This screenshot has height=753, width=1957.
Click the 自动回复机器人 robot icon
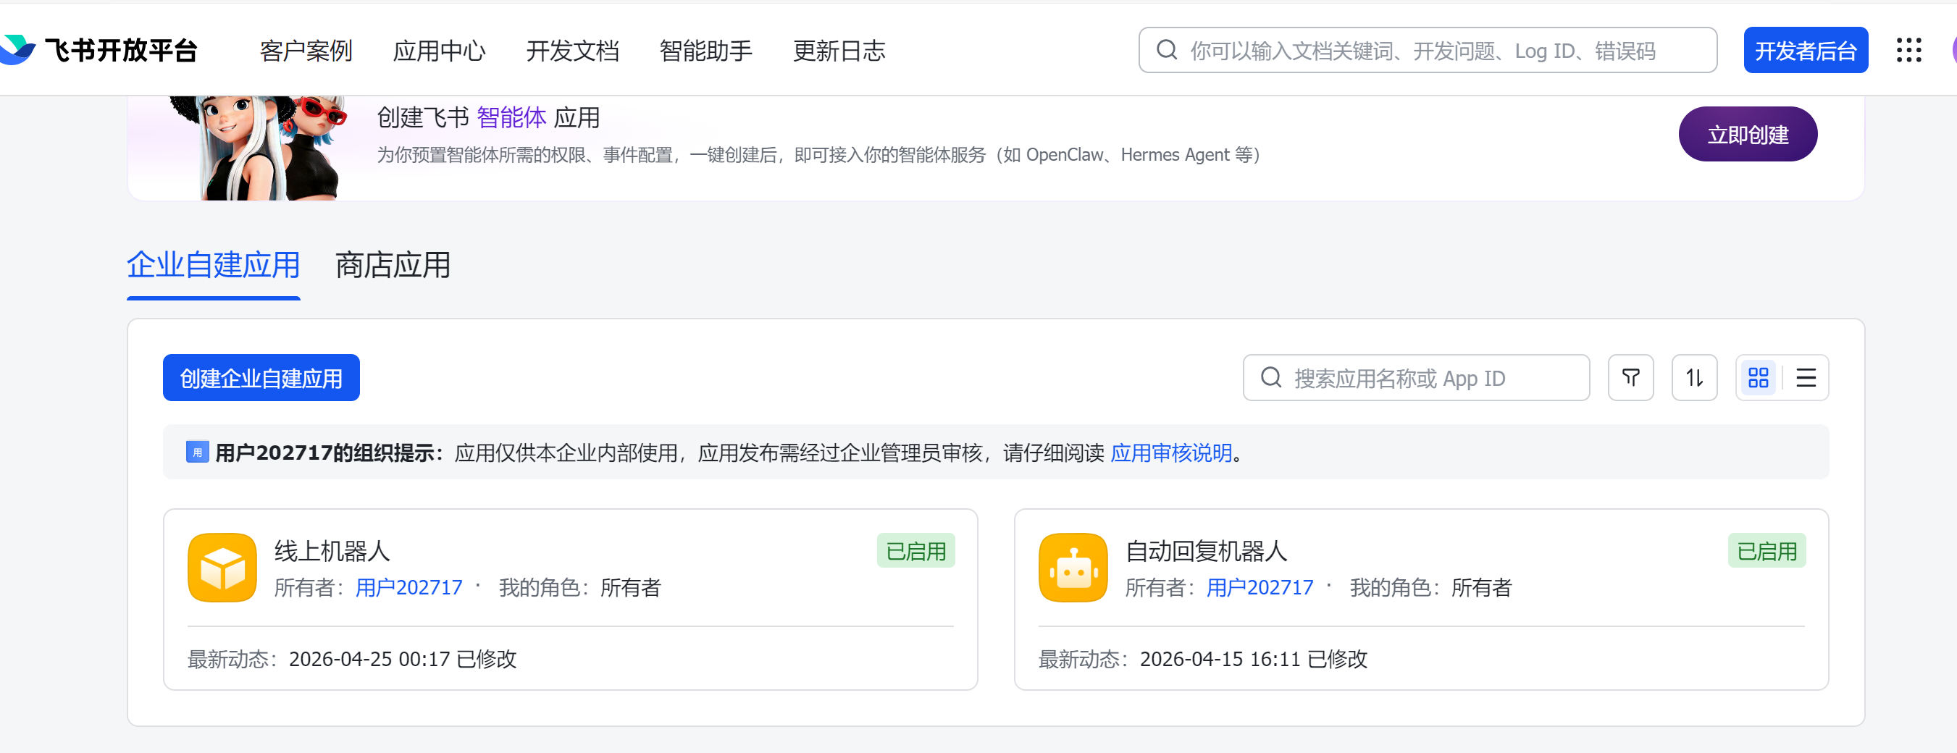pos(1073,567)
